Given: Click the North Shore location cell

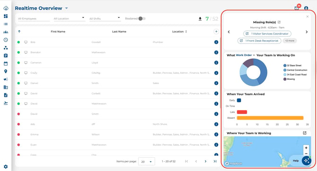Looking at the screenshot, I should [160, 124].
